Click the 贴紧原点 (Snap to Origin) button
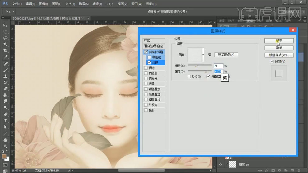 (x=226, y=55)
